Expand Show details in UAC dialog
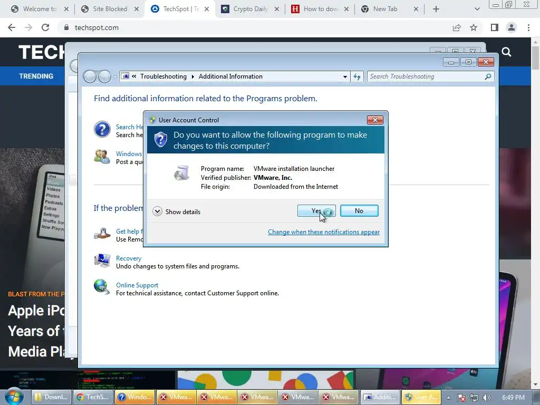540x405 pixels. click(x=176, y=211)
